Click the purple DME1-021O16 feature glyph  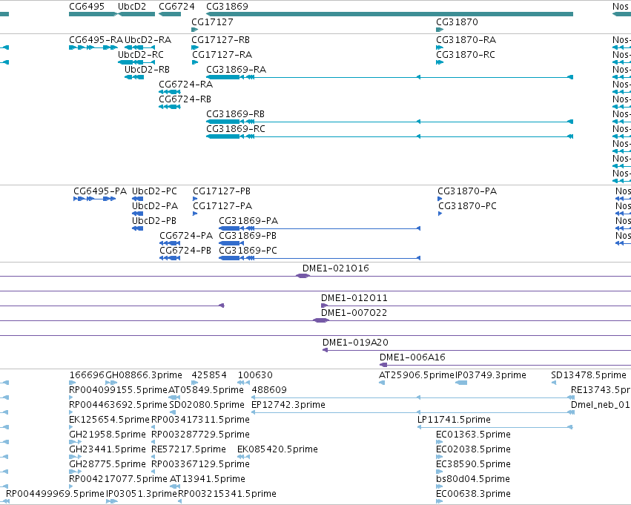303,276
